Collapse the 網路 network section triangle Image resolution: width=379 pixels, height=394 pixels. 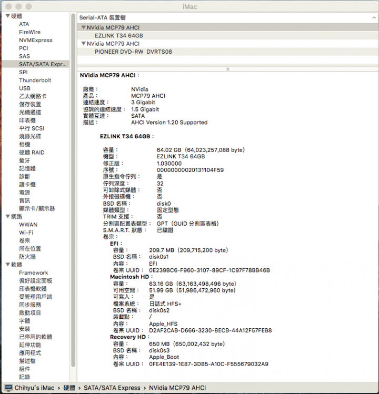point(8,216)
